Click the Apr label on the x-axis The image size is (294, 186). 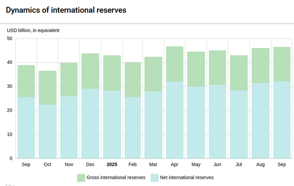click(x=174, y=165)
